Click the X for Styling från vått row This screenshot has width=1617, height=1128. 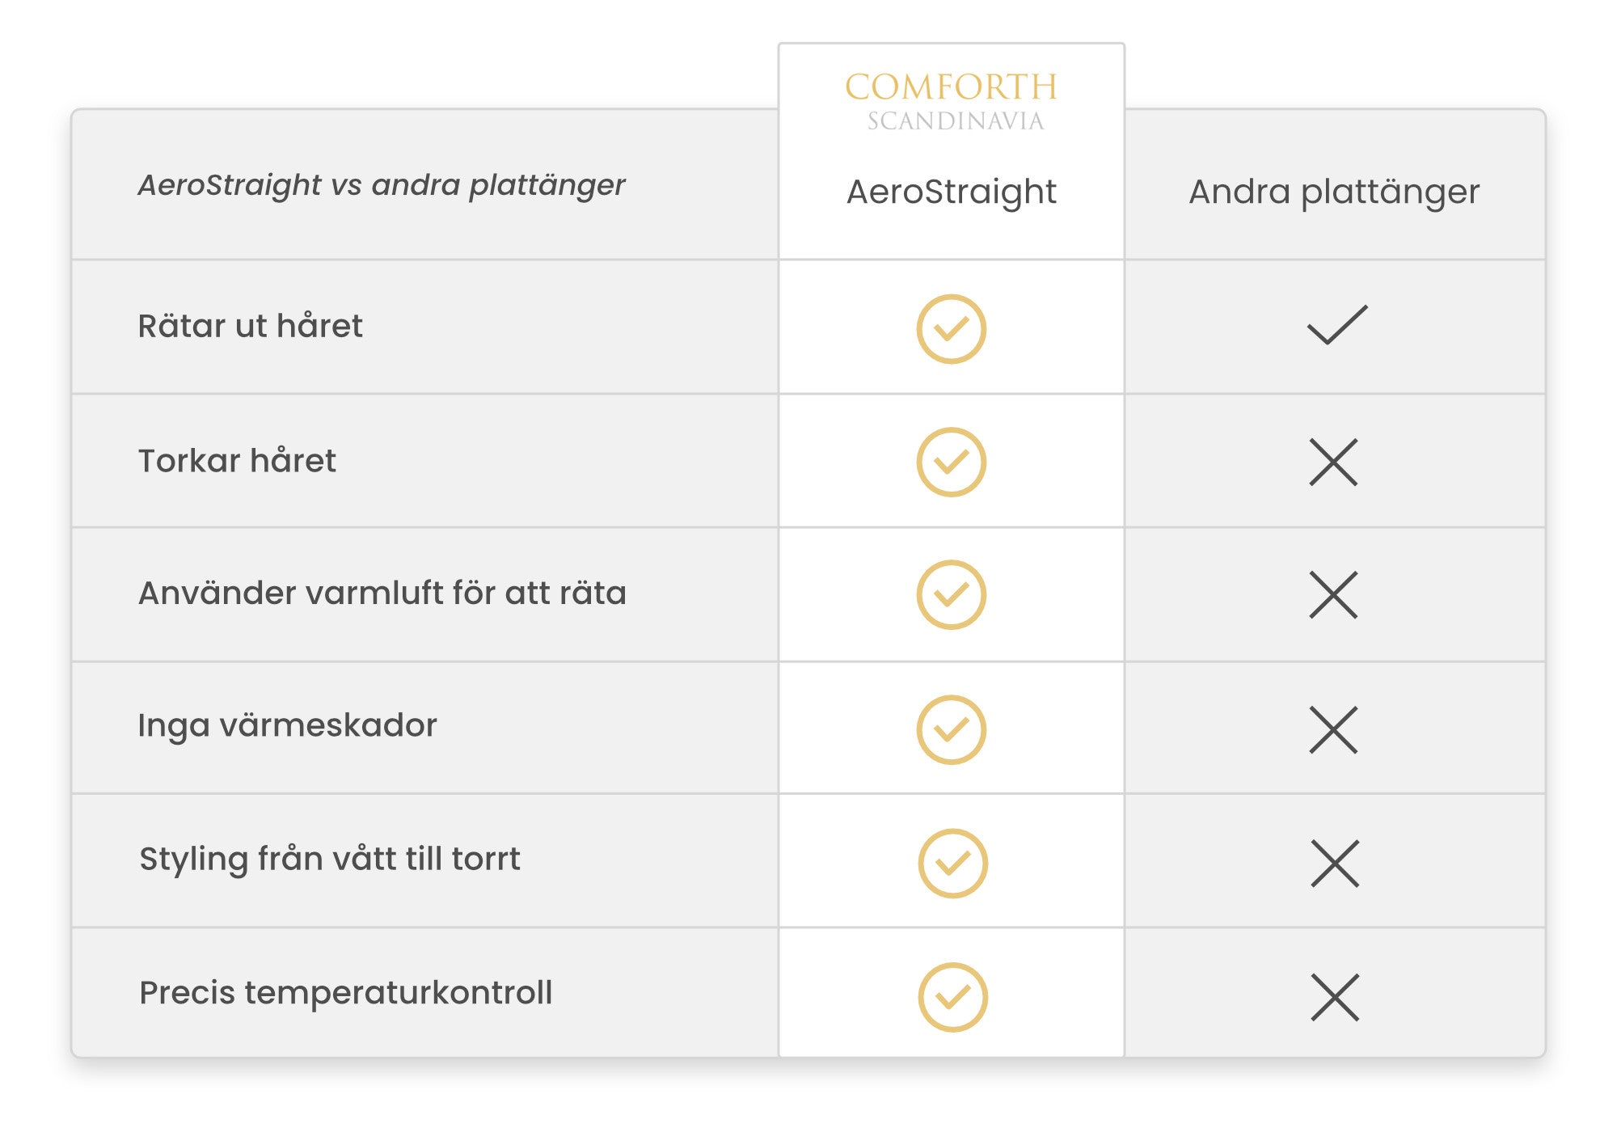[1335, 863]
